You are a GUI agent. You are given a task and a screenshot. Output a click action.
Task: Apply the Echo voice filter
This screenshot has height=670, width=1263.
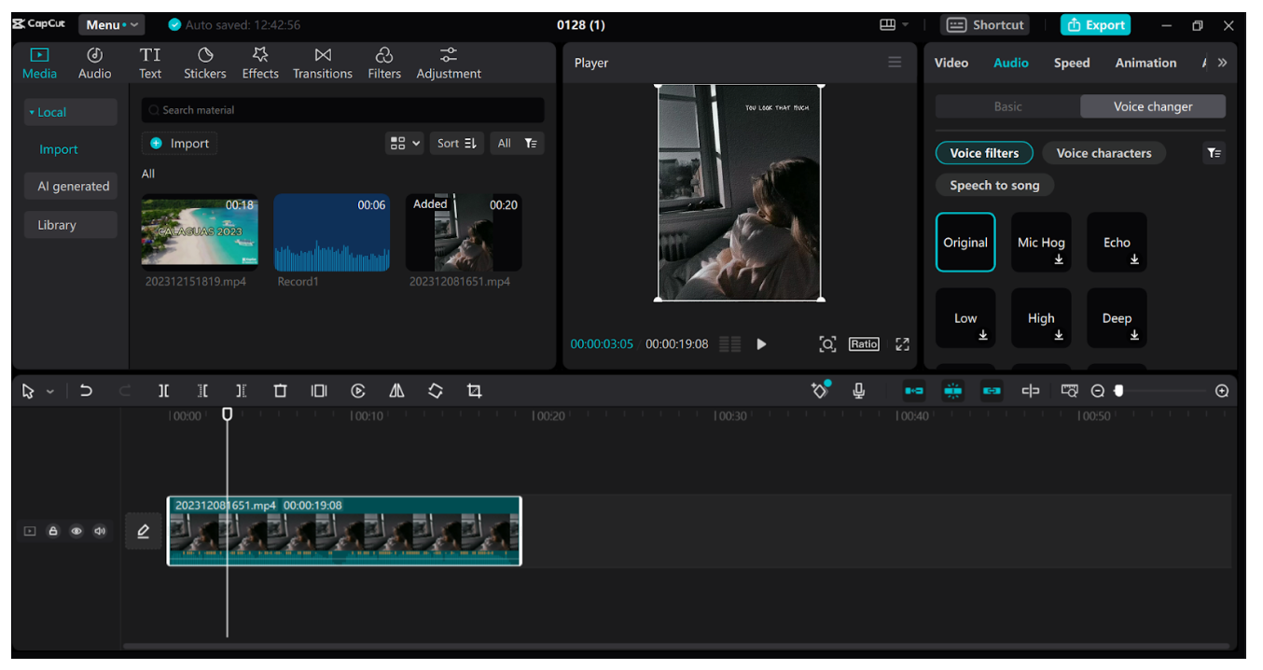coord(1117,243)
